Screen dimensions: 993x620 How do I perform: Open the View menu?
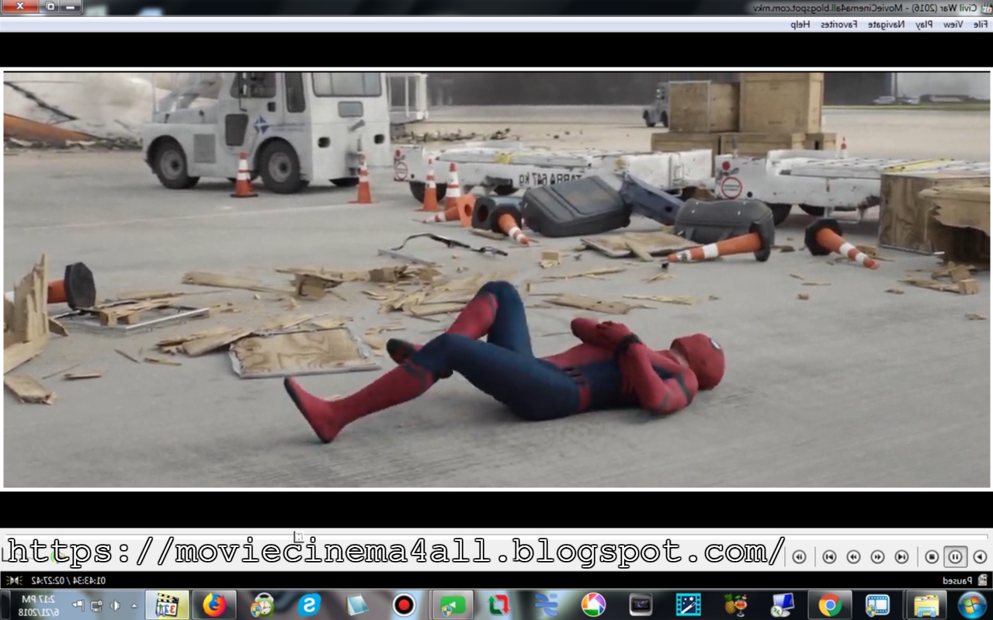953,24
